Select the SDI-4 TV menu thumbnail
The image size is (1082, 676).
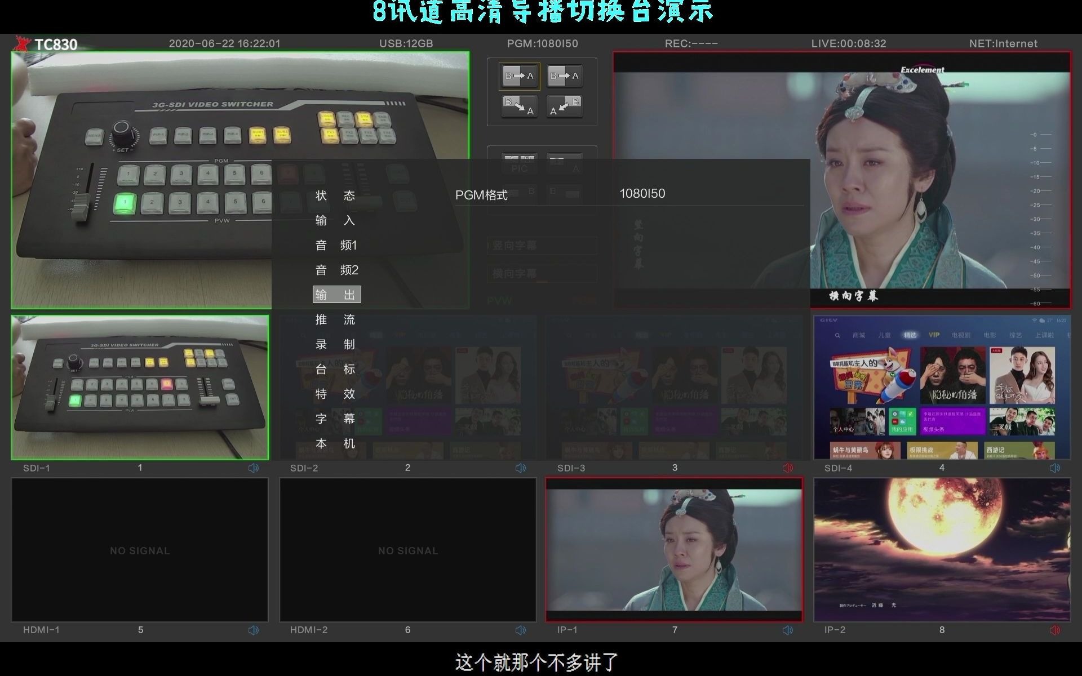(942, 388)
